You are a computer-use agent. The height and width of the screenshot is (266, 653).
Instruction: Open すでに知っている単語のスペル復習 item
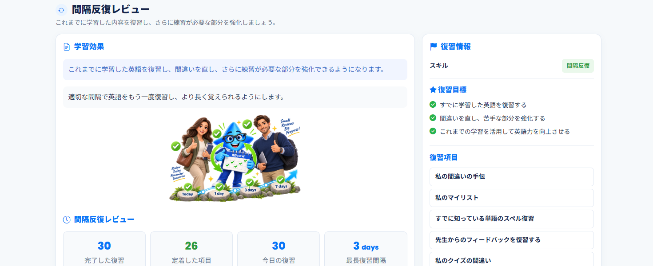(x=512, y=219)
